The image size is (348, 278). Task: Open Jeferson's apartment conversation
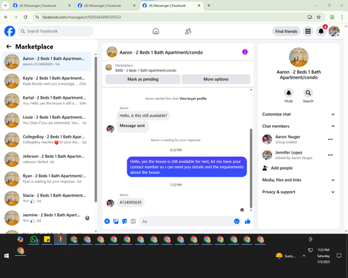tap(47, 159)
